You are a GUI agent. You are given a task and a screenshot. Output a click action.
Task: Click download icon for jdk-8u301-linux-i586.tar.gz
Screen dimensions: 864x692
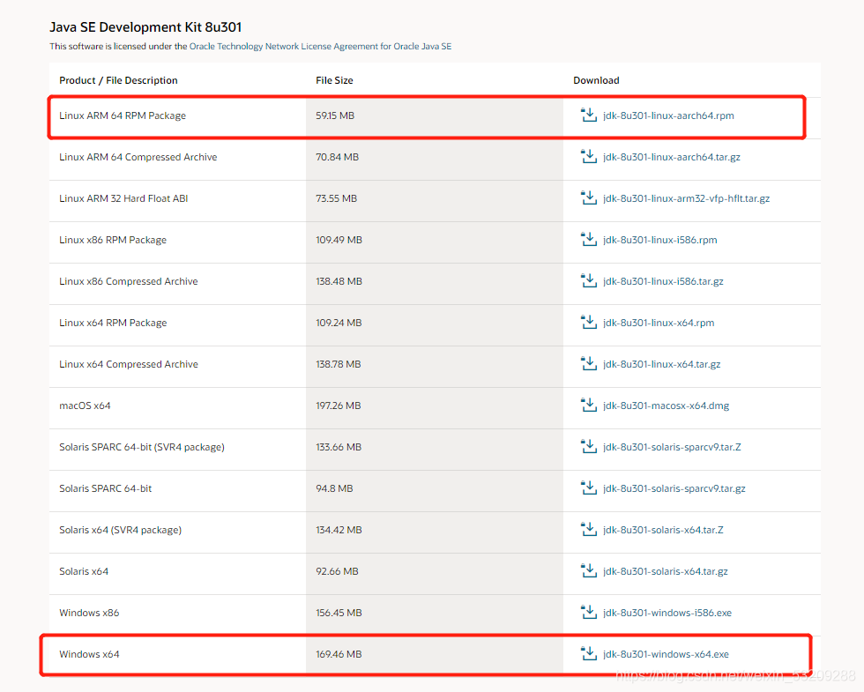coord(589,280)
